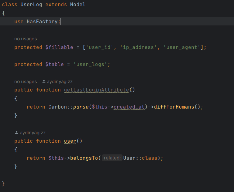Screen dimensions: 234x192
Task: Click the diffForHumans method call
Action: [x=174, y=107]
